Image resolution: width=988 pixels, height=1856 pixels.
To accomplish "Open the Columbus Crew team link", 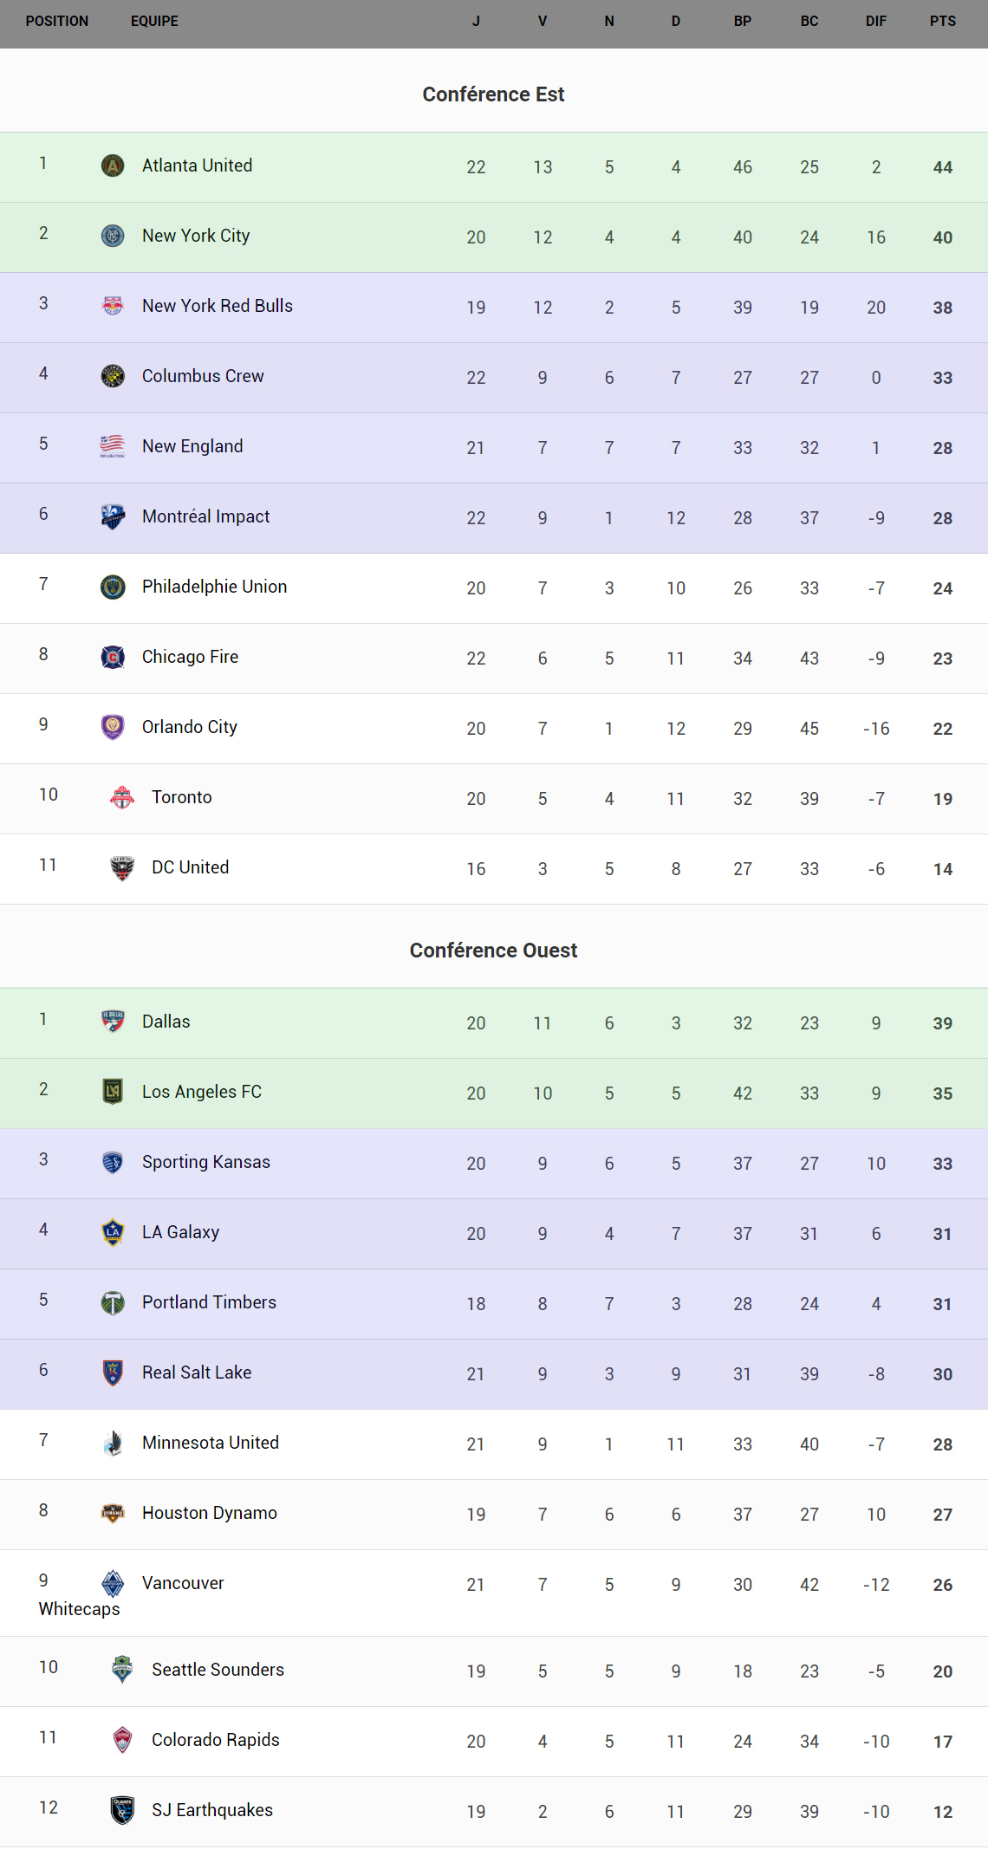I will (x=203, y=376).
